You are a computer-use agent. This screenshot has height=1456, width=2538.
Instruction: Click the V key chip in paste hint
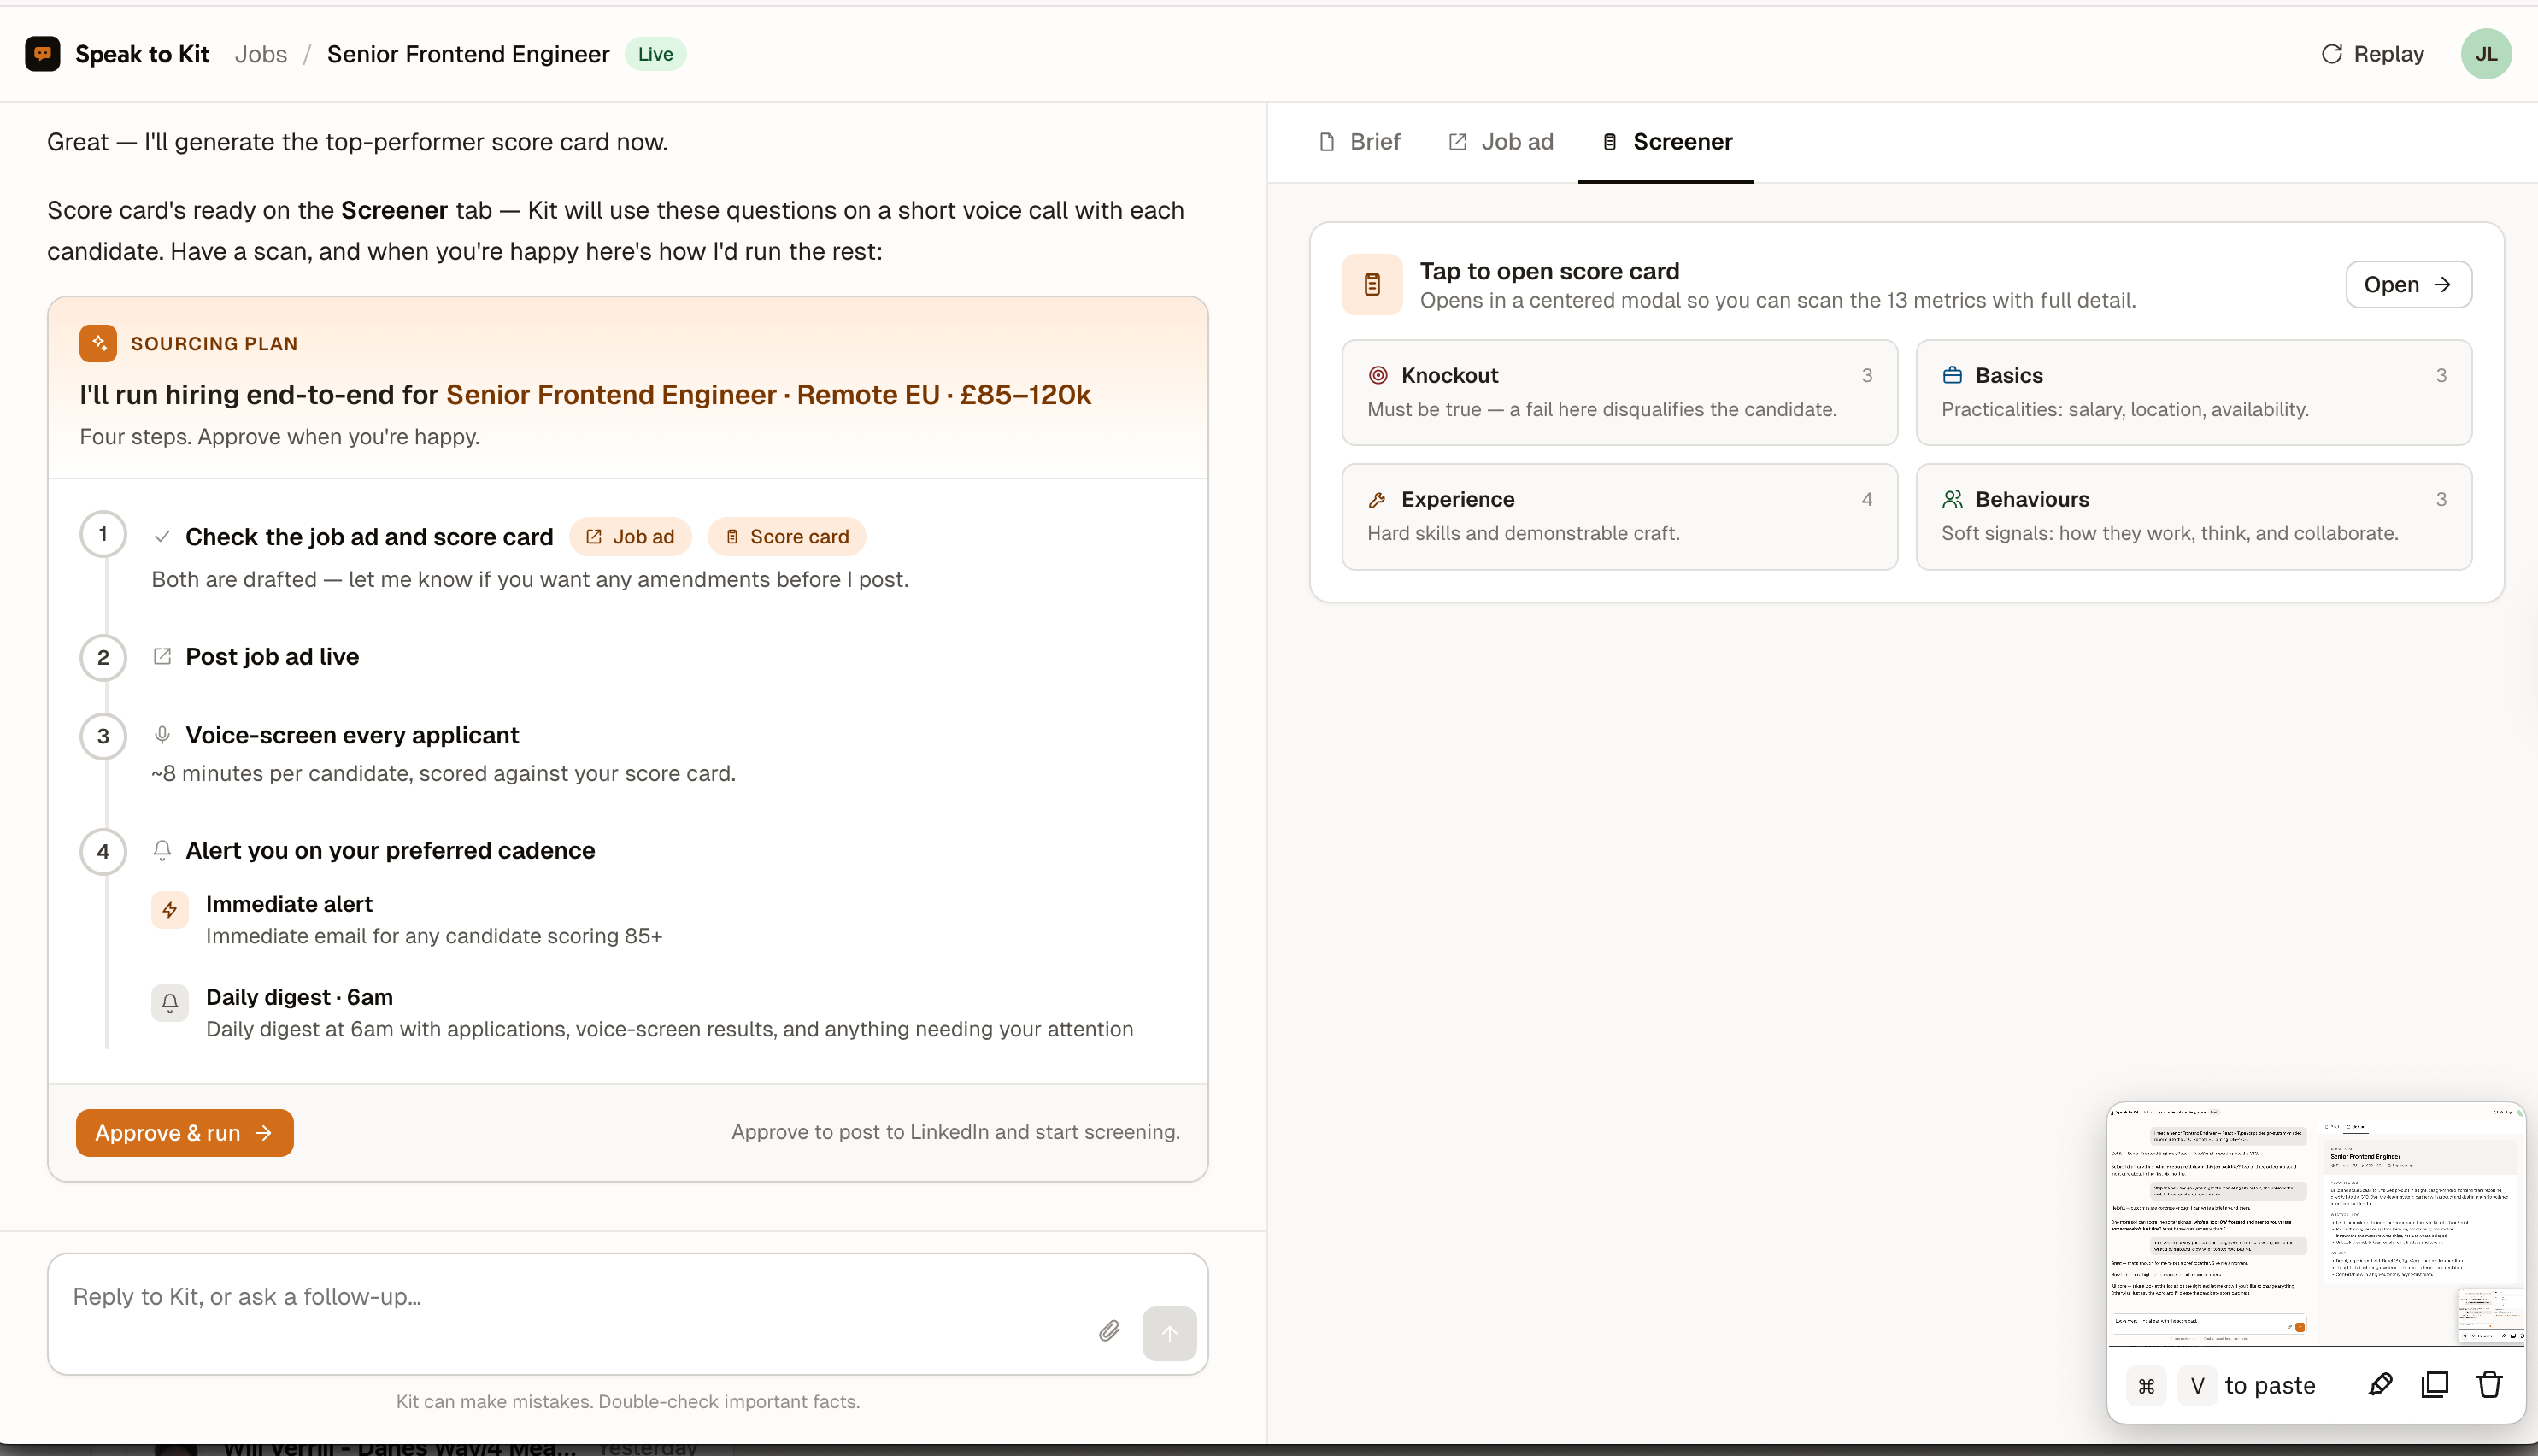coord(2197,1386)
